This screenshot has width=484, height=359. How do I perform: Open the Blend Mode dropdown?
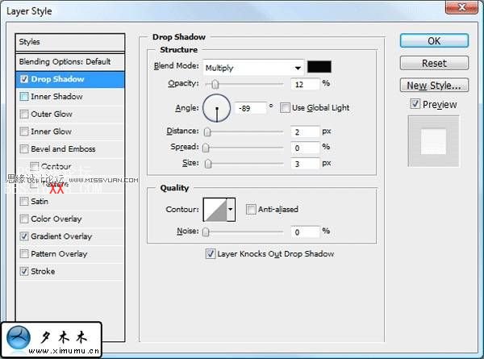[252, 67]
